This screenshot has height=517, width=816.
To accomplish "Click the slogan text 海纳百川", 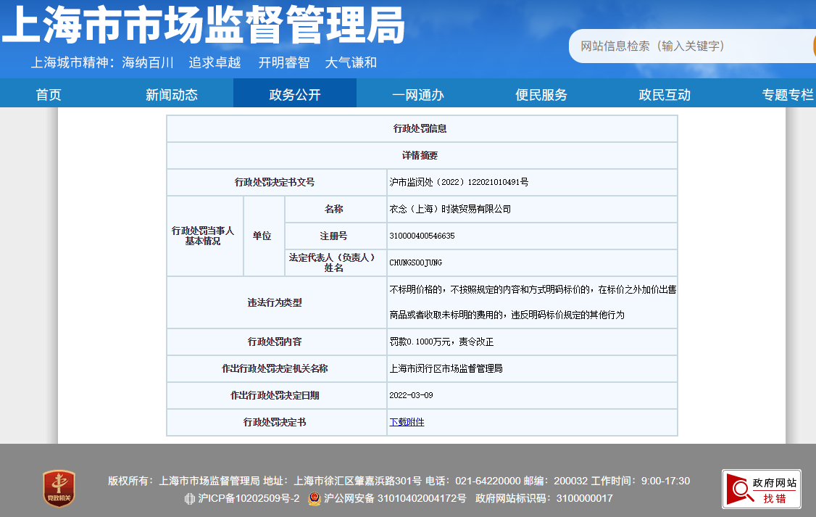I will point(148,63).
